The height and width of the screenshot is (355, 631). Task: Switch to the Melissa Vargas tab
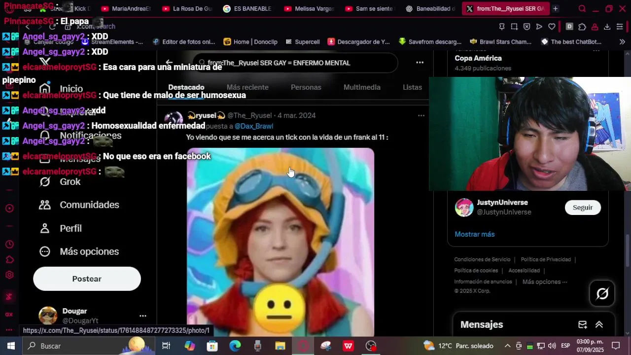click(x=309, y=8)
